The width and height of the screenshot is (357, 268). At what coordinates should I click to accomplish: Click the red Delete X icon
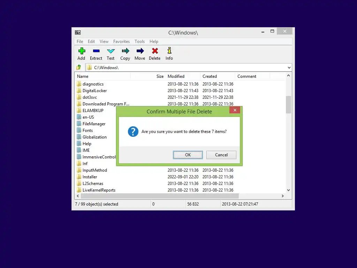click(x=155, y=51)
